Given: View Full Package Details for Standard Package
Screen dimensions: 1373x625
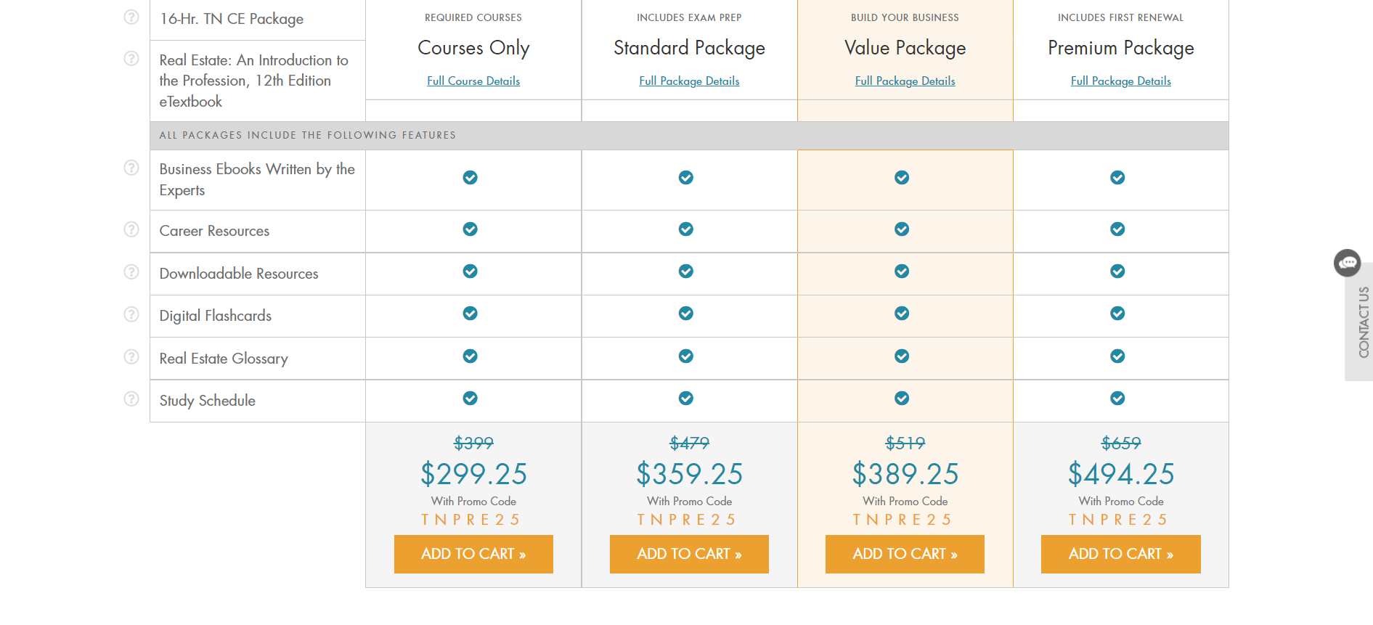Looking at the screenshot, I should (x=689, y=81).
